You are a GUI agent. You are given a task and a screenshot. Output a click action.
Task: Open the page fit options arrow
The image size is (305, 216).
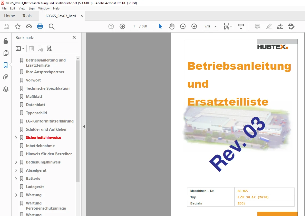pyautogui.click(x=231, y=26)
